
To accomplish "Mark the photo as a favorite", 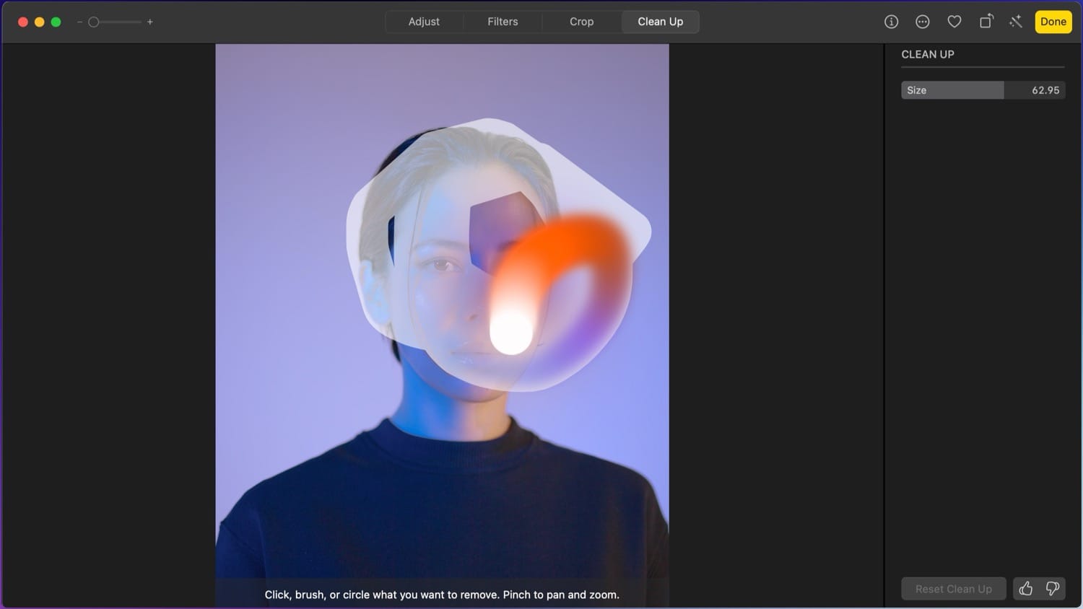I will pos(954,22).
